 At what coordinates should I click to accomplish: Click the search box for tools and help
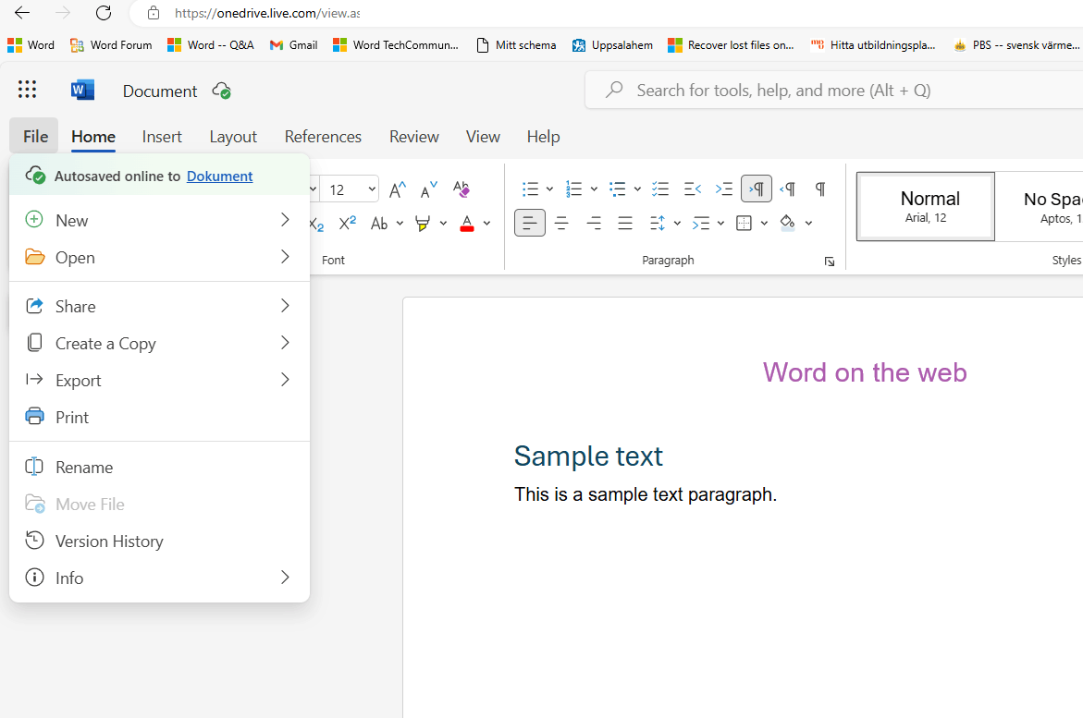click(x=834, y=91)
